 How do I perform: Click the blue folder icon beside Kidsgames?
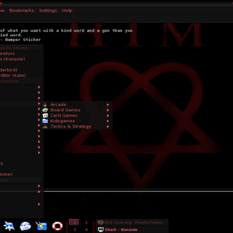(45, 121)
